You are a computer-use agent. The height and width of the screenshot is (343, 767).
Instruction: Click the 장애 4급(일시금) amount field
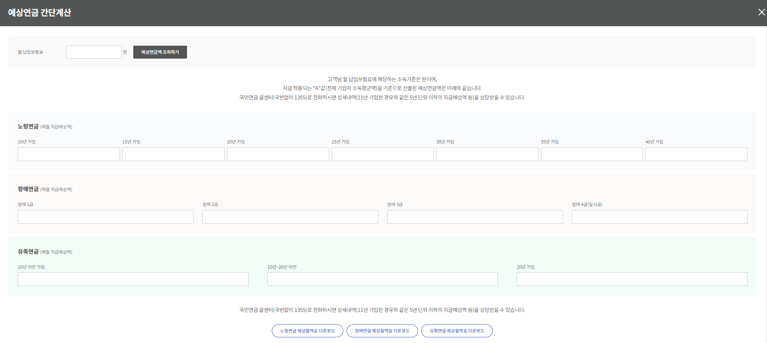pyautogui.click(x=660, y=217)
